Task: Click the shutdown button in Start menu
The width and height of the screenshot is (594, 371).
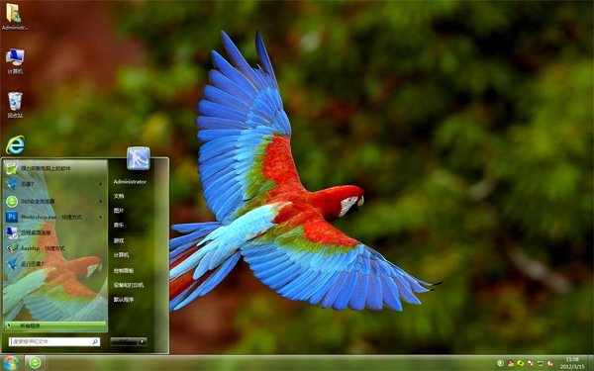Action: pyautogui.click(x=124, y=341)
